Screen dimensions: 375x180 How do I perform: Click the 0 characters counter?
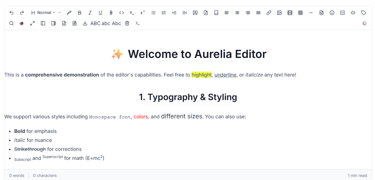click(x=45, y=175)
